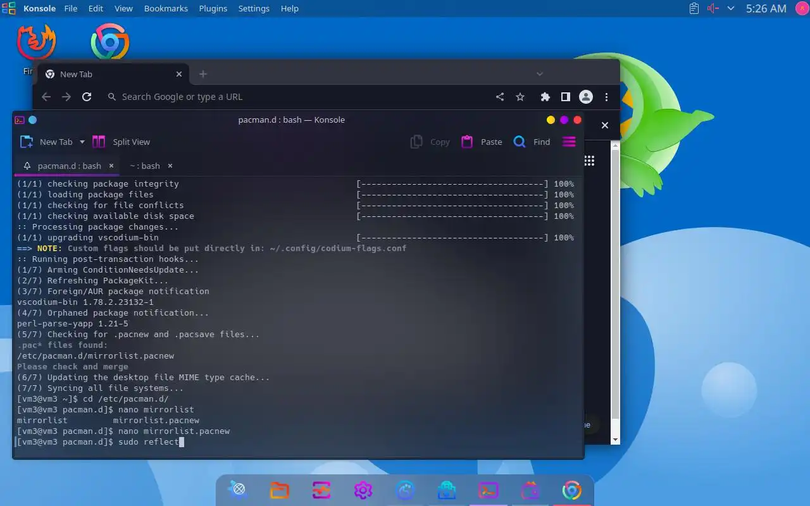Open Chrome's three-dot menu
The height and width of the screenshot is (506, 810).
click(607, 97)
